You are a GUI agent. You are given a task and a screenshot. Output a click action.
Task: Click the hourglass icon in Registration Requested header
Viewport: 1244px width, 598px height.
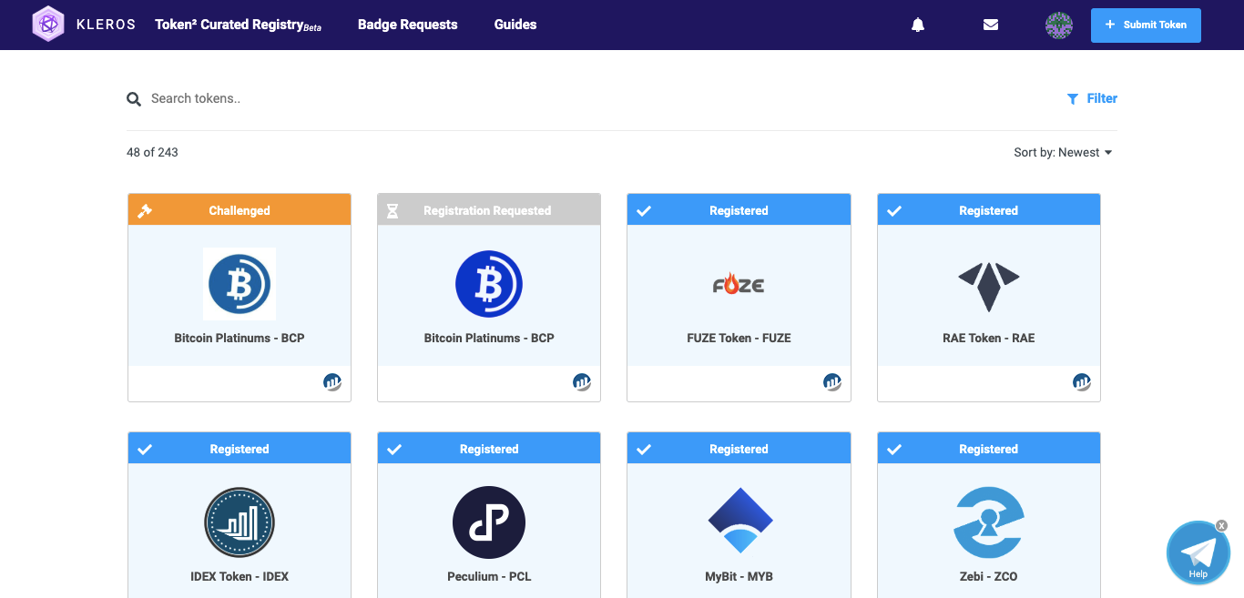coord(393,211)
